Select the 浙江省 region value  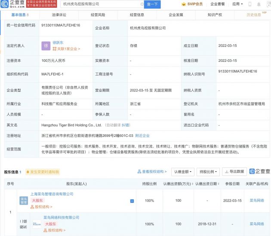pos(135,104)
